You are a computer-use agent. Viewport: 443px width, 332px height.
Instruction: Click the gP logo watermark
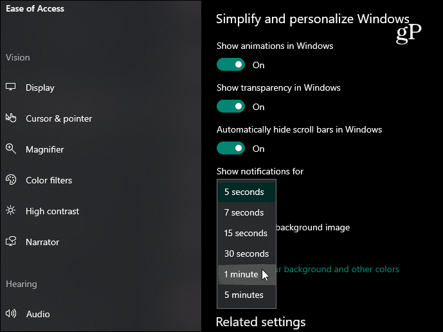(x=408, y=33)
